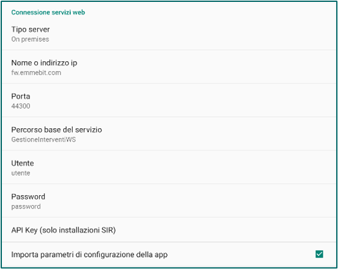Open the Tipo server setting
The height and width of the screenshot is (269, 338).
click(169, 33)
